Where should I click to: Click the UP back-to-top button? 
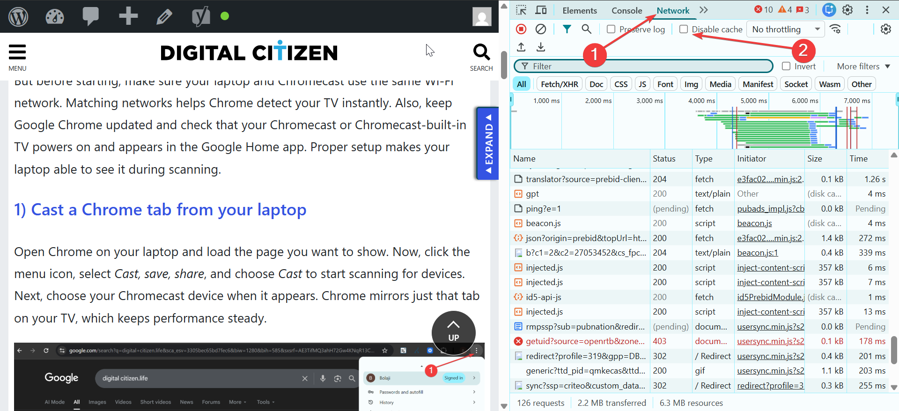453,332
